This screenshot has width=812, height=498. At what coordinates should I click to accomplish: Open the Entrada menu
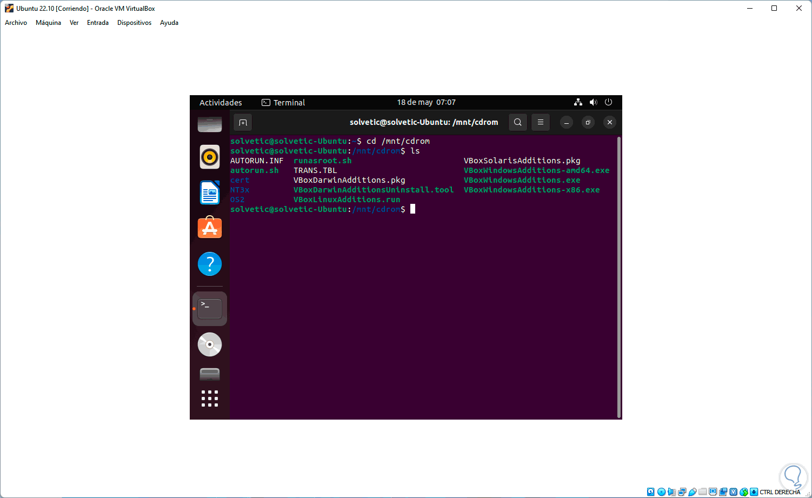pyautogui.click(x=98, y=23)
